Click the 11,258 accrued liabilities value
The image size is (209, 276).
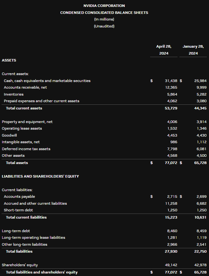point(171,203)
